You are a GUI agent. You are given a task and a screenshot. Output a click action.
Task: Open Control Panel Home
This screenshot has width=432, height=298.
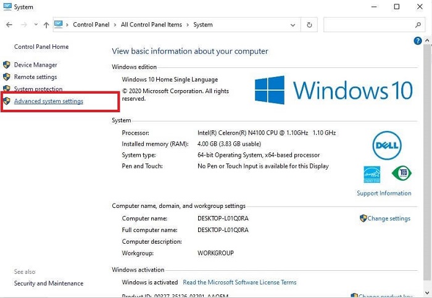pos(41,46)
